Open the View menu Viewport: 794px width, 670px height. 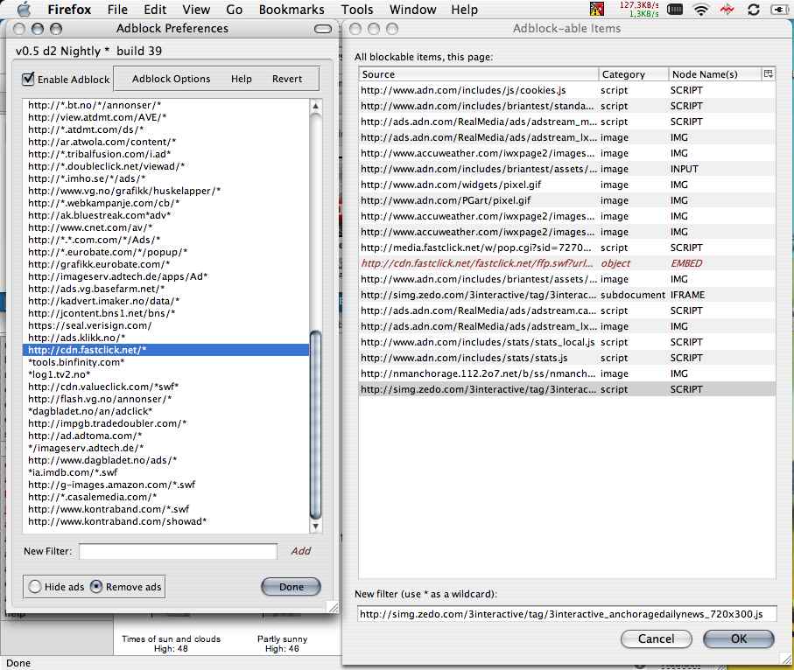pos(196,10)
